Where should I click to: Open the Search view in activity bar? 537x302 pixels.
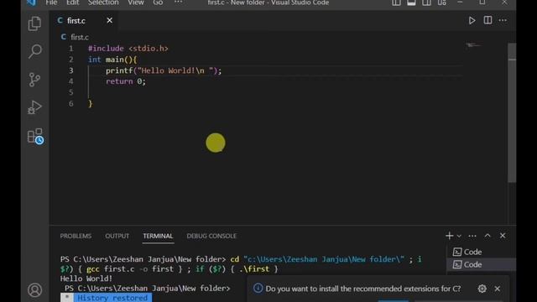pyautogui.click(x=34, y=51)
